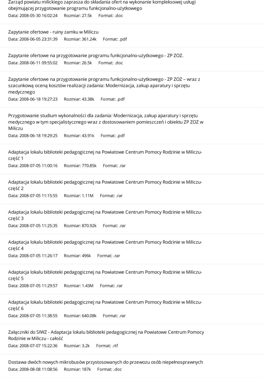Click the date 2008-06-05 23:31:39 entry

point(33,39)
